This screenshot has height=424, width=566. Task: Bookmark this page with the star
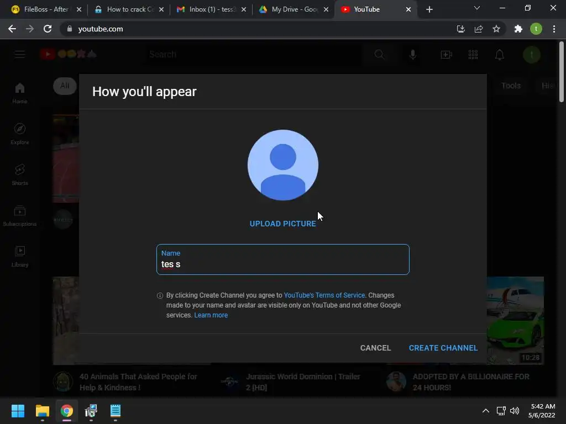coord(496,29)
